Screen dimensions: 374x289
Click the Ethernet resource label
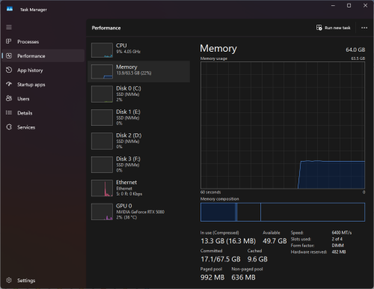pyautogui.click(x=126, y=182)
